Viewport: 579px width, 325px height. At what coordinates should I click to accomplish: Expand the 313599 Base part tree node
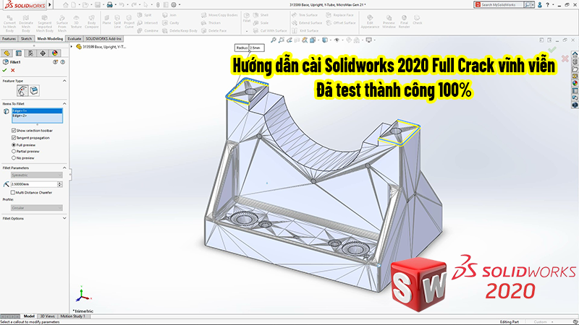point(72,47)
